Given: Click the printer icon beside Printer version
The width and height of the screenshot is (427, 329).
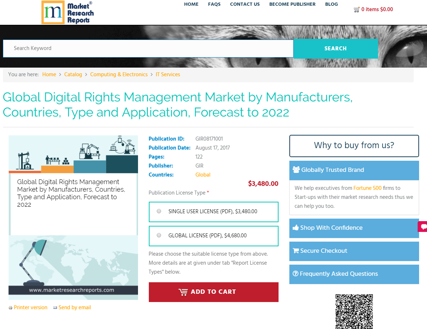Looking at the screenshot, I should (10, 307).
